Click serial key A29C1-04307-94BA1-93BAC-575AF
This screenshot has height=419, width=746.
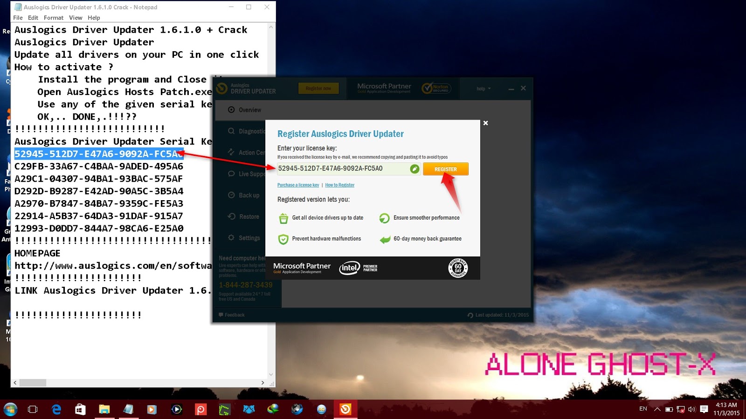98,179
